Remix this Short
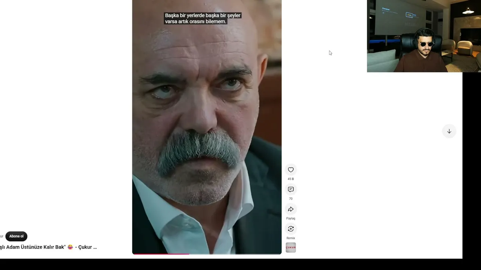The height and width of the screenshot is (270, 481). pyautogui.click(x=290, y=229)
